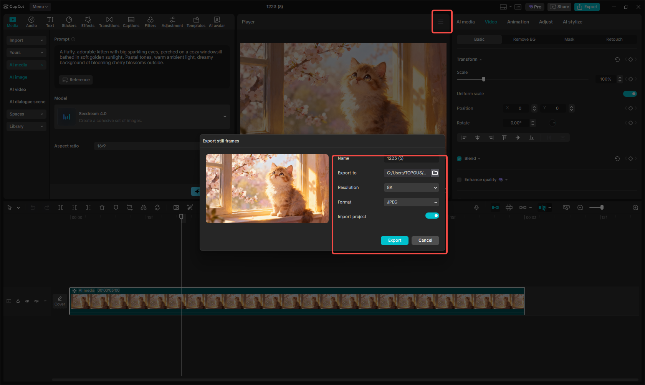
Task: Disable the Import project toggle
Action: (432, 216)
